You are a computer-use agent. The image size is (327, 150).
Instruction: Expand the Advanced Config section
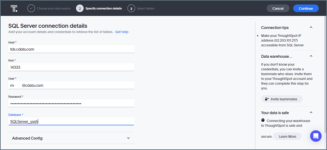point(71,138)
